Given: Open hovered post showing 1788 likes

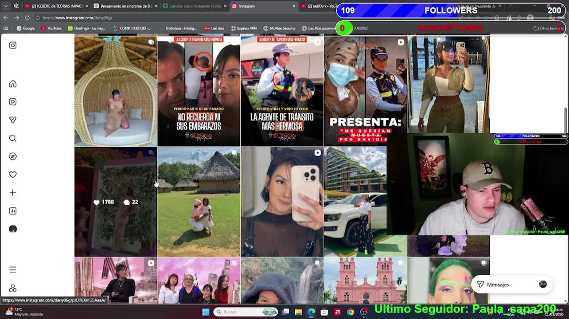Looking at the screenshot, I should point(116,202).
